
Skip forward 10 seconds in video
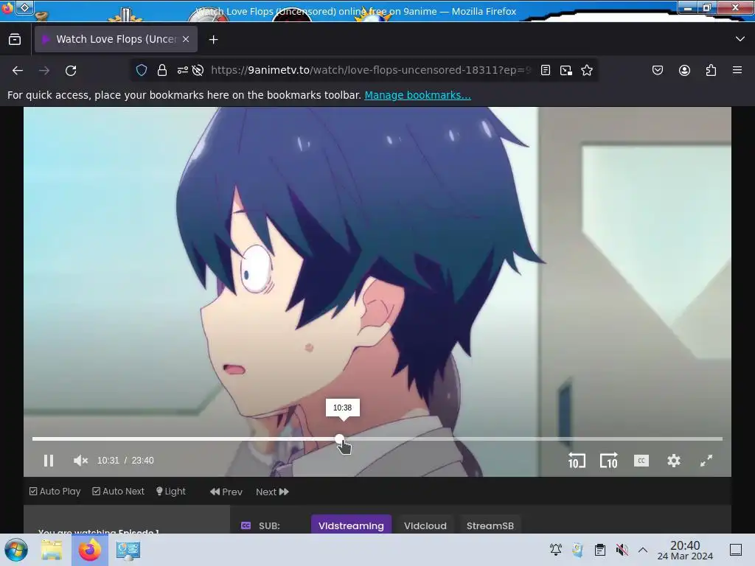point(608,461)
